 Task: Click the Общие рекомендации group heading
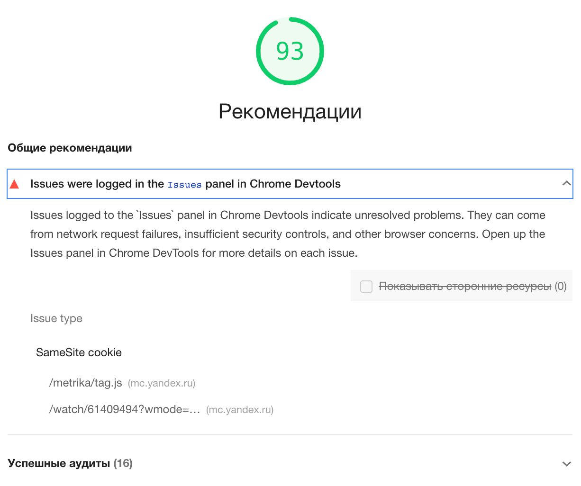[70, 148]
